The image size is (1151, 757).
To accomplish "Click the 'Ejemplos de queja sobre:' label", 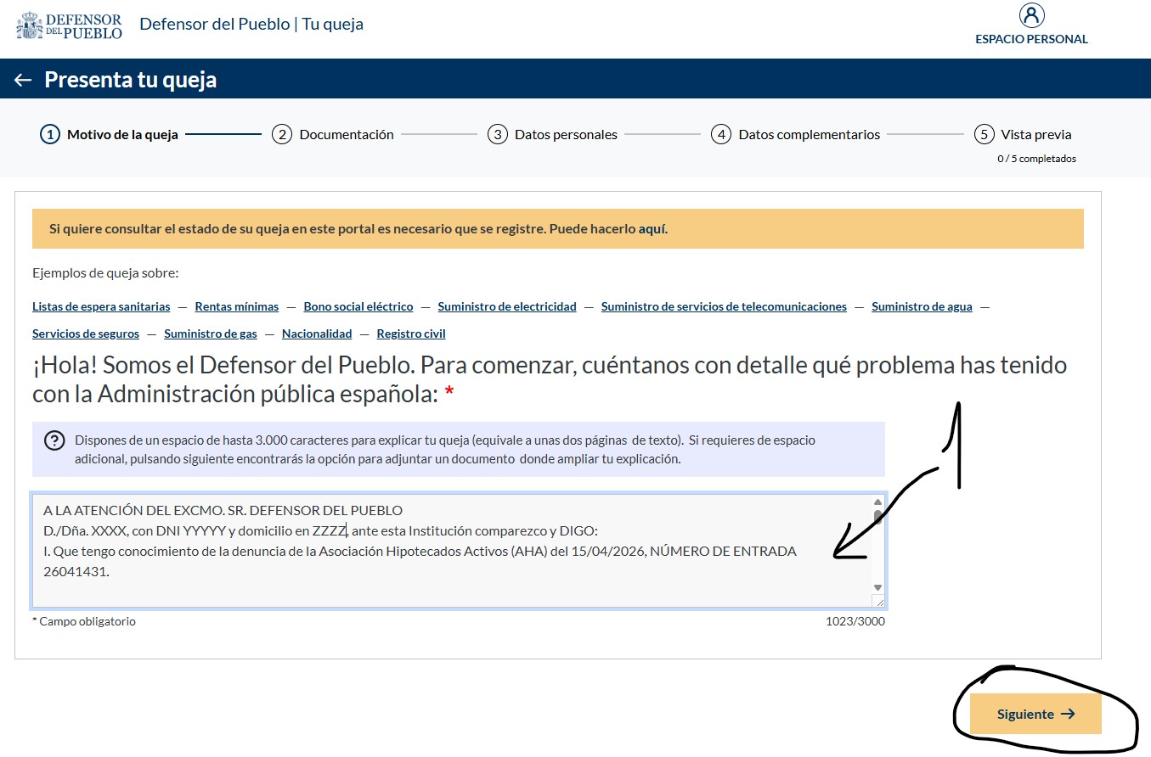I will coord(105,272).
